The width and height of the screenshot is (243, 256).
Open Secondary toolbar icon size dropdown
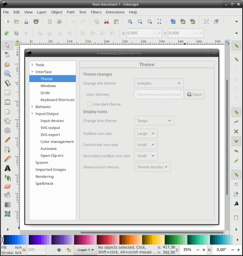146,156
